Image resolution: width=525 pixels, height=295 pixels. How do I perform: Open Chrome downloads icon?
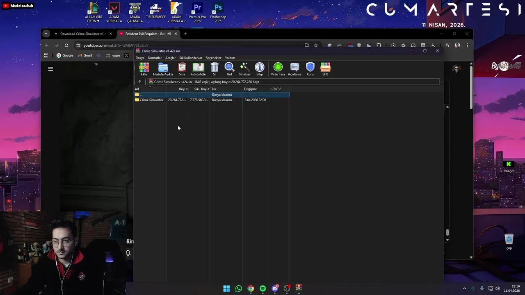pos(433,45)
